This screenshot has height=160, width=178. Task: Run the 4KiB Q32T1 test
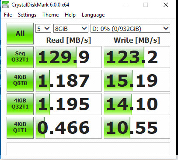click(x=20, y=104)
